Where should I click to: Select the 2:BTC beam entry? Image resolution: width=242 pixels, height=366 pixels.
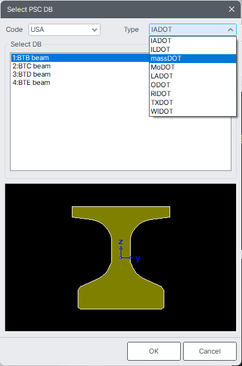coord(31,66)
